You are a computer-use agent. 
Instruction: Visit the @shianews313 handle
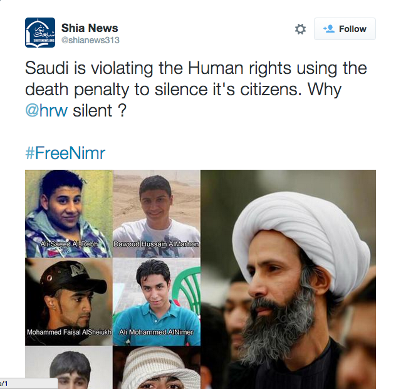(x=90, y=40)
